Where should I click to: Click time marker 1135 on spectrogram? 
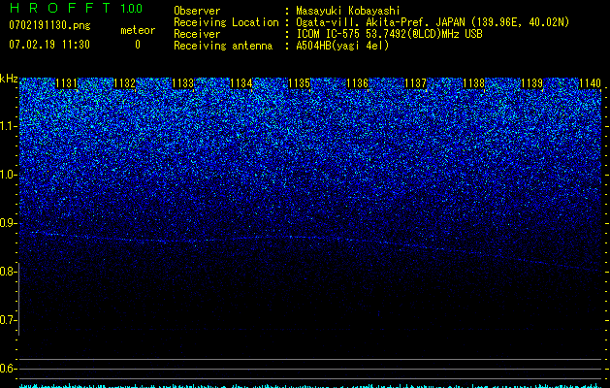pyautogui.click(x=299, y=83)
